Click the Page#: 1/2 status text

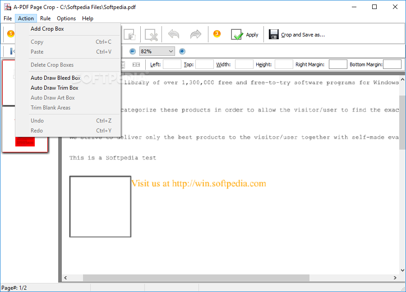tap(14, 288)
